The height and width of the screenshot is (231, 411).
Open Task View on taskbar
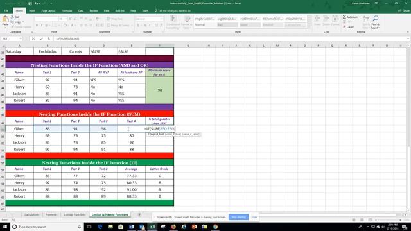[89, 227]
